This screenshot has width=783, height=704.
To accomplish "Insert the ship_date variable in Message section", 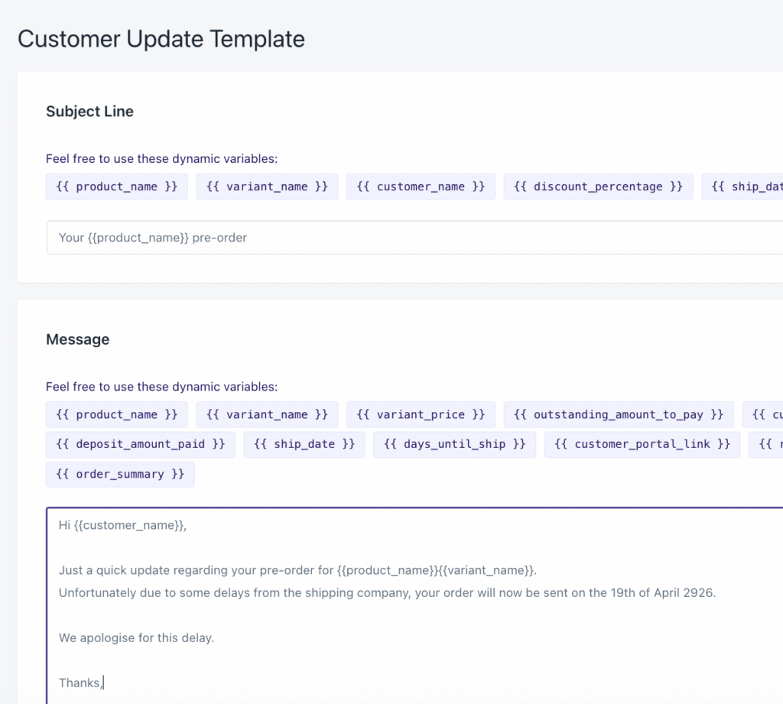I will [x=304, y=444].
